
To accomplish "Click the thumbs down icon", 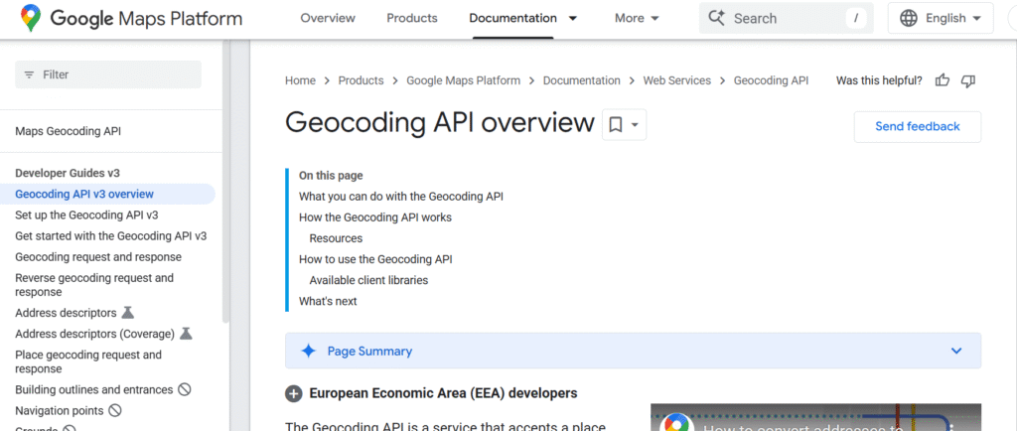I will 968,80.
